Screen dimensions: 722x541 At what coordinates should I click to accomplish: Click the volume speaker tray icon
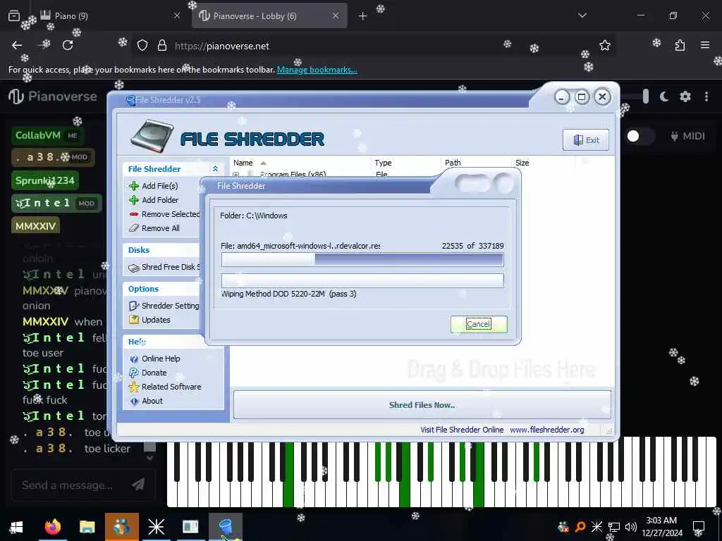click(631, 527)
